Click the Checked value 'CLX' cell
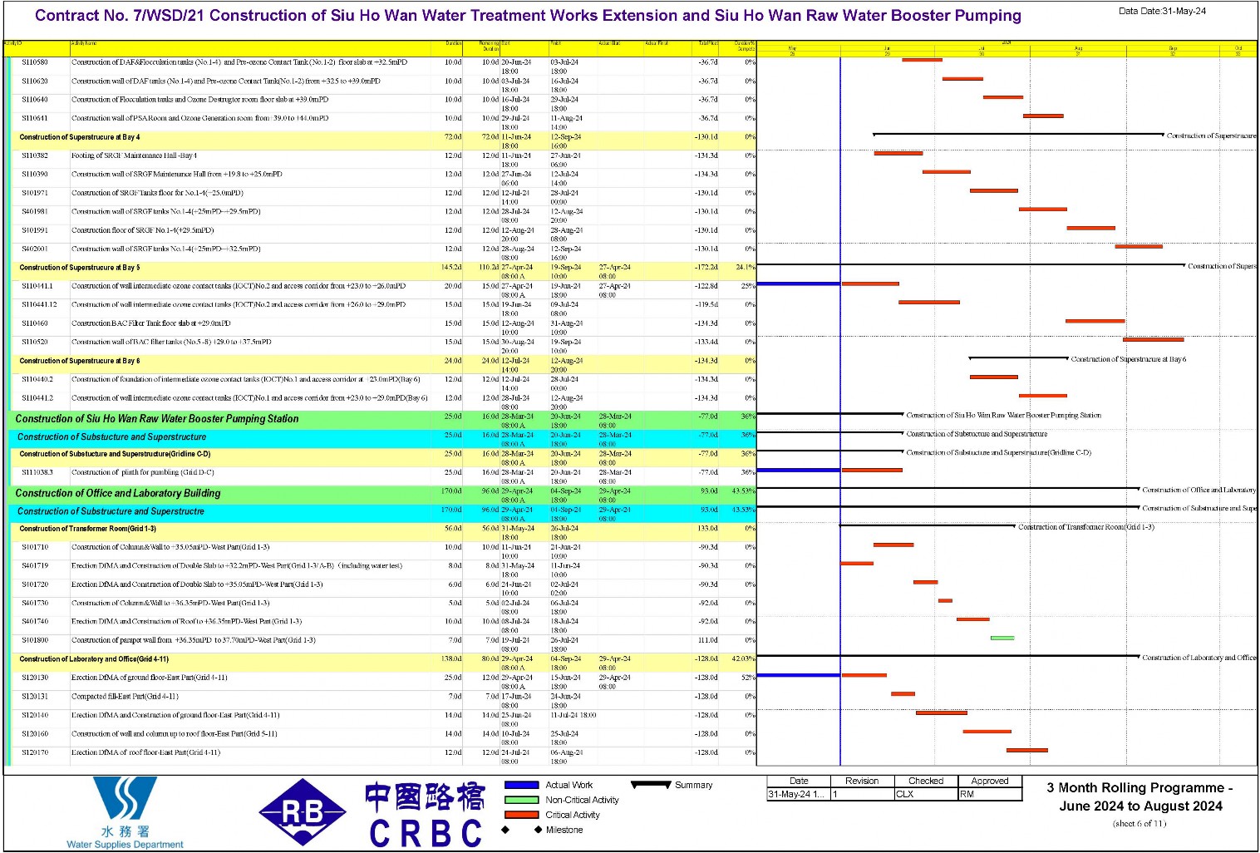The width and height of the screenshot is (1260, 853). pyautogui.click(x=926, y=794)
